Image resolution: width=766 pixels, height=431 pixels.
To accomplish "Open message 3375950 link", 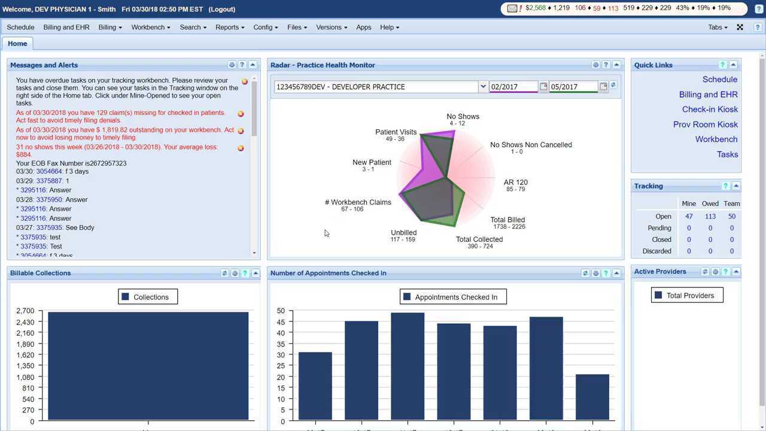I will pos(49,200).
